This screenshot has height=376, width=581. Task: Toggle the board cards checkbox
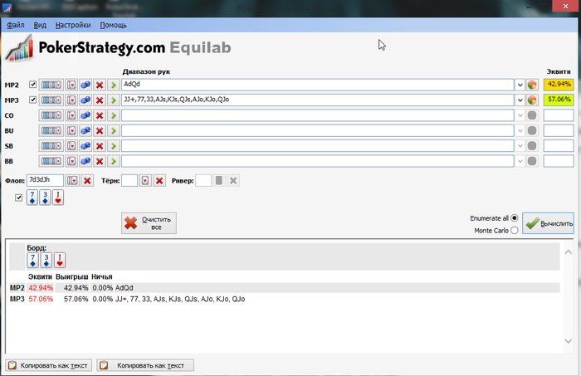(18, 198)
